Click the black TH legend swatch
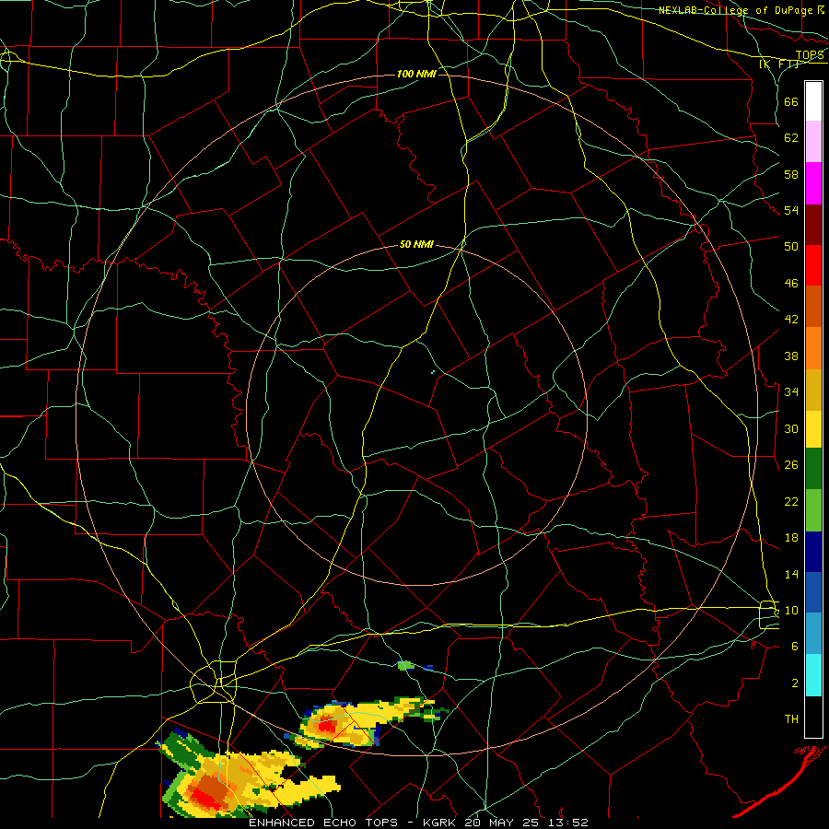Image resolution: width=829 pixels, height=829 pixels. pyautogui.click(x=813, y=717)
